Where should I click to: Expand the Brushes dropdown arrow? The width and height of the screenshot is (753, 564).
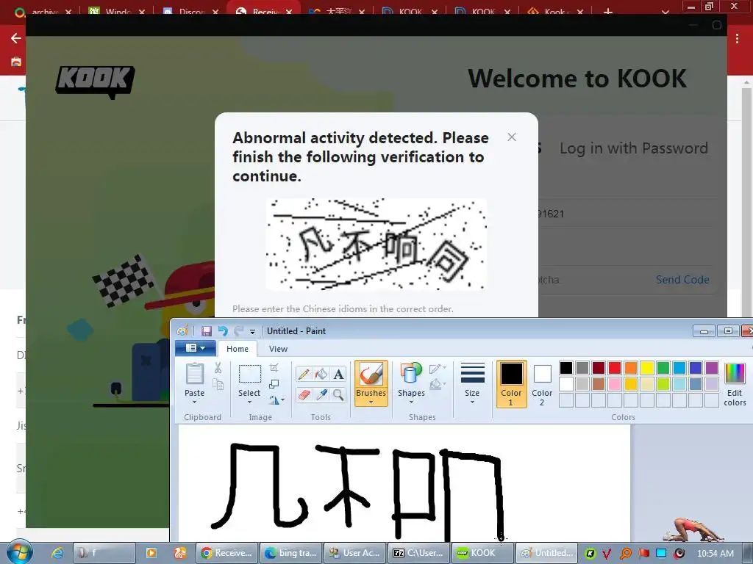pos(371,402)
